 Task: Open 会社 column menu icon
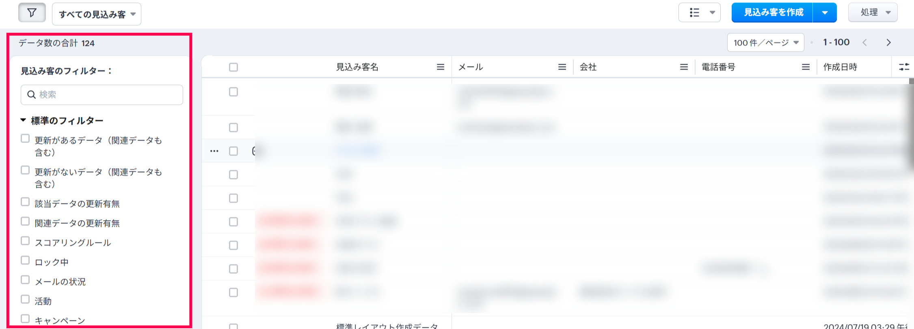pos(684,67)
